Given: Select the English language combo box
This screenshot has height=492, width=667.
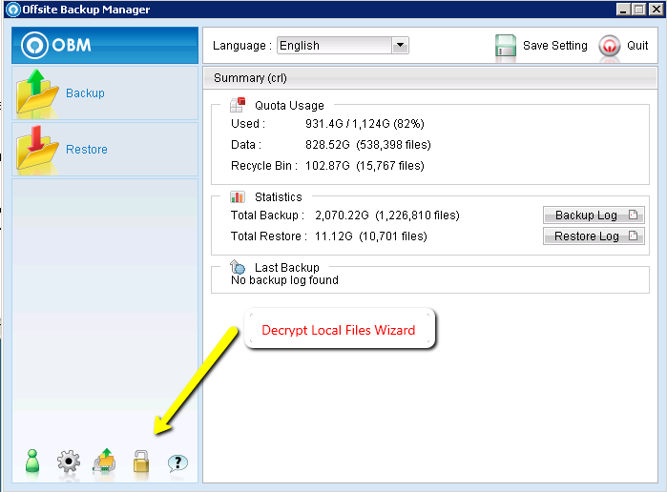Looking at the screenshot, I should coord(334,46).
